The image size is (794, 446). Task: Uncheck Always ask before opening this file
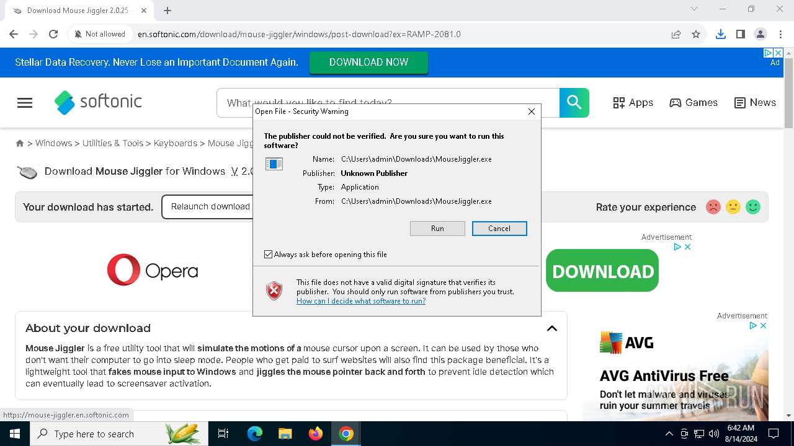[269, 255]
